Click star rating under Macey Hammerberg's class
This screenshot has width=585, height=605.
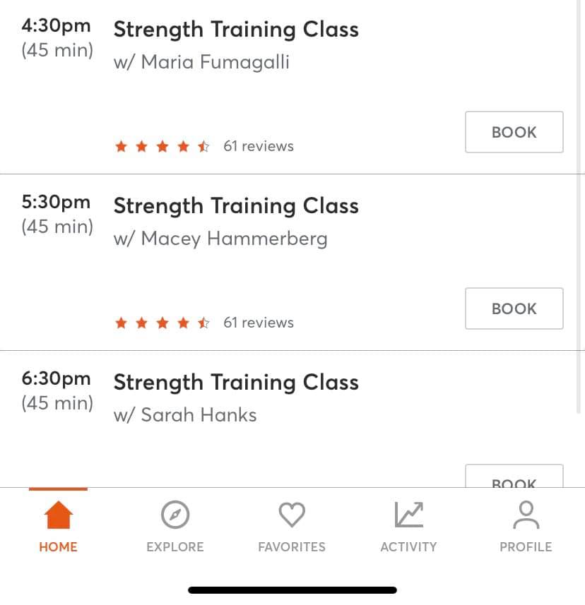pyautogui.click(x=162, y=323)
